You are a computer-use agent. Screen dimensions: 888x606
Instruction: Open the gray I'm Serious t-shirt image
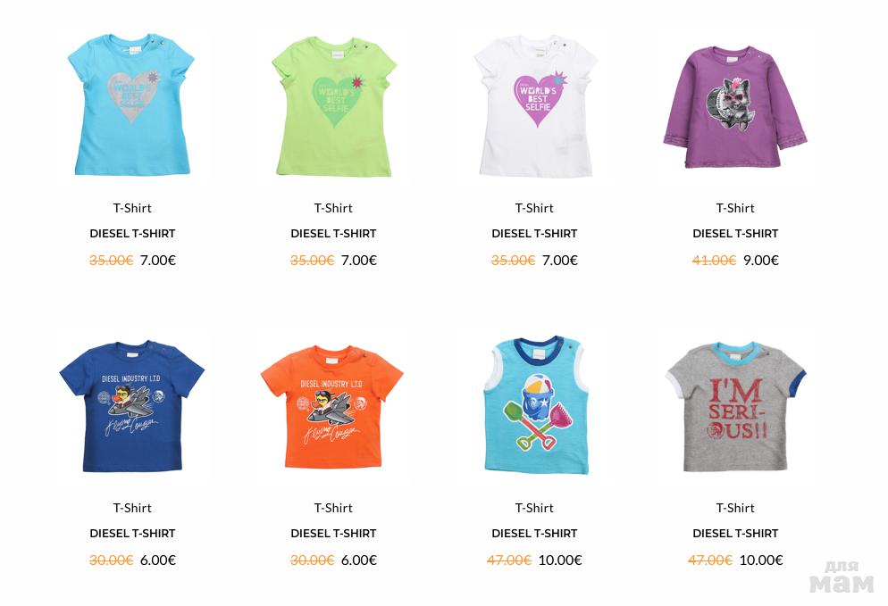pyautogui.click(x=735, y=406)
